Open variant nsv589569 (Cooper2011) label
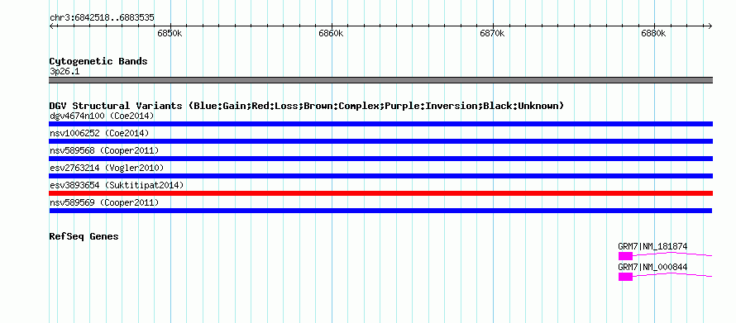This screenshot has width=736, height=323. [x=104, y=202]
